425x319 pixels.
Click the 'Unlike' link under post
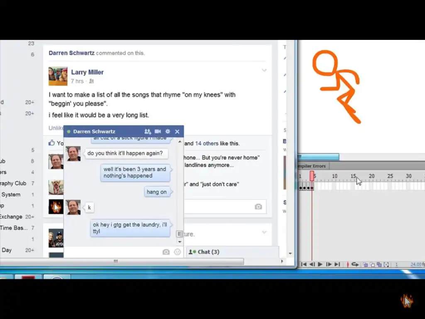click(x=56, y=128)
